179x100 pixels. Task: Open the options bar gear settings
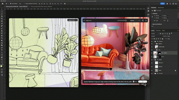(x=65, y=4)
